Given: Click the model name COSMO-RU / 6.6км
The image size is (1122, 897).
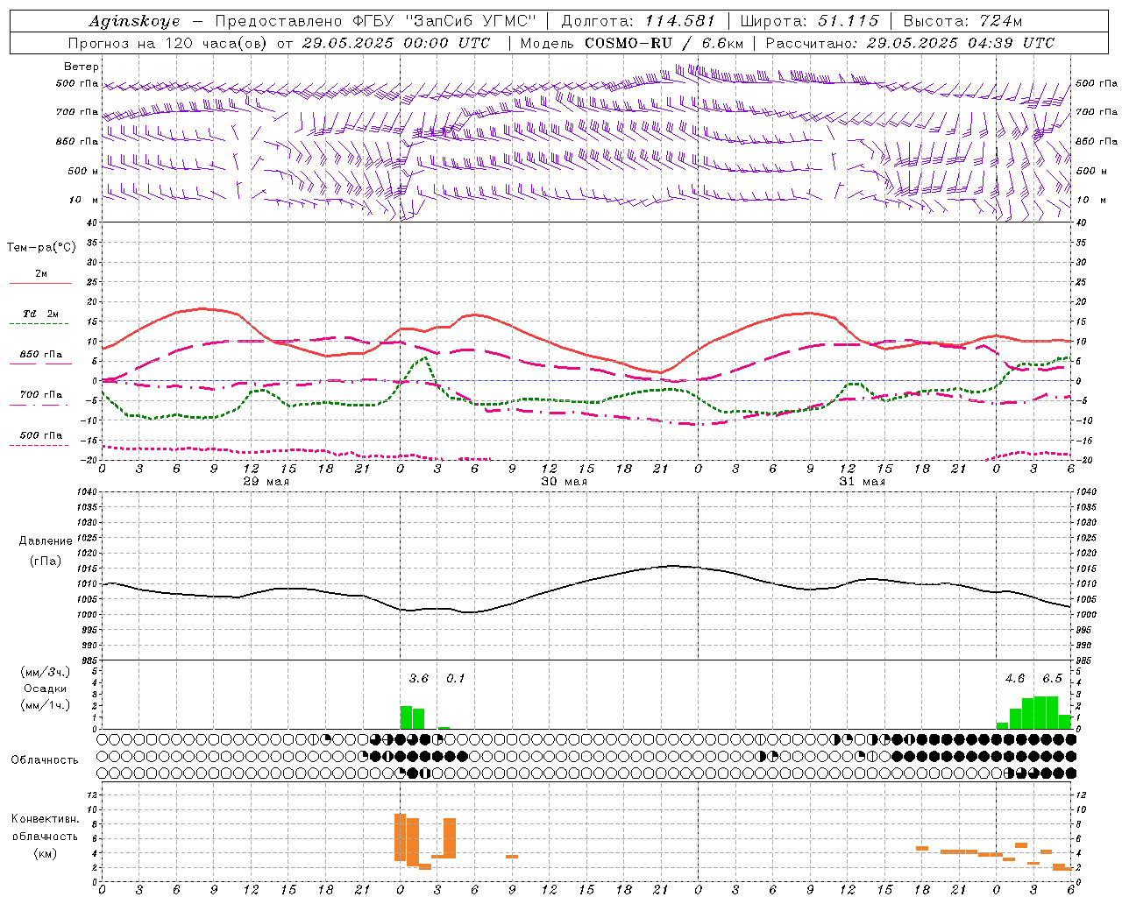Looking at the screenshot, I should [x=664, y=43].
